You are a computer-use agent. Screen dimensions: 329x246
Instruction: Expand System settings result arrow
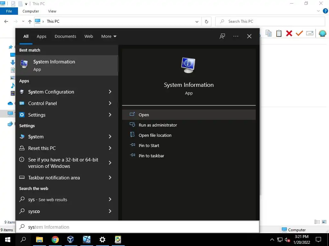click(110, 136)
